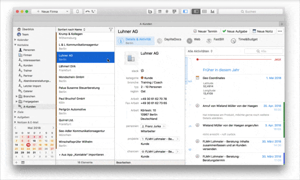Viewport: 300px width, 180px height.
Task: Create a Neue Aufgabe
Action: click(x=235, y=31)
